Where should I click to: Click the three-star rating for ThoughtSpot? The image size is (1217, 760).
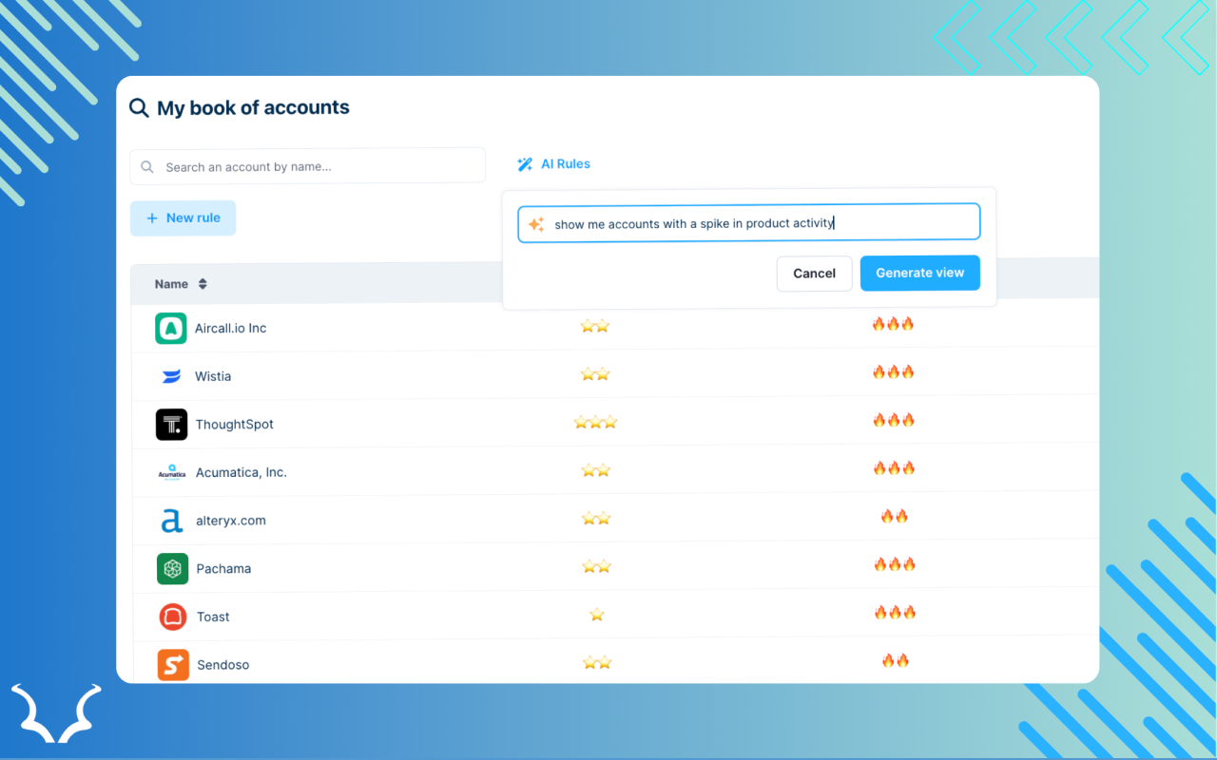coord(595,423)
